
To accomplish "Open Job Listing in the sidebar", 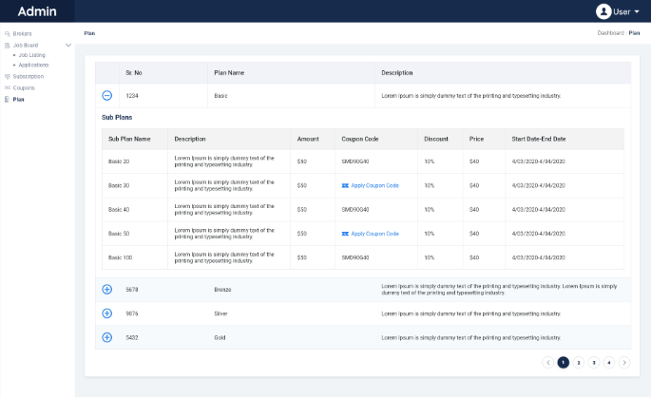I will tap(32, 55).
